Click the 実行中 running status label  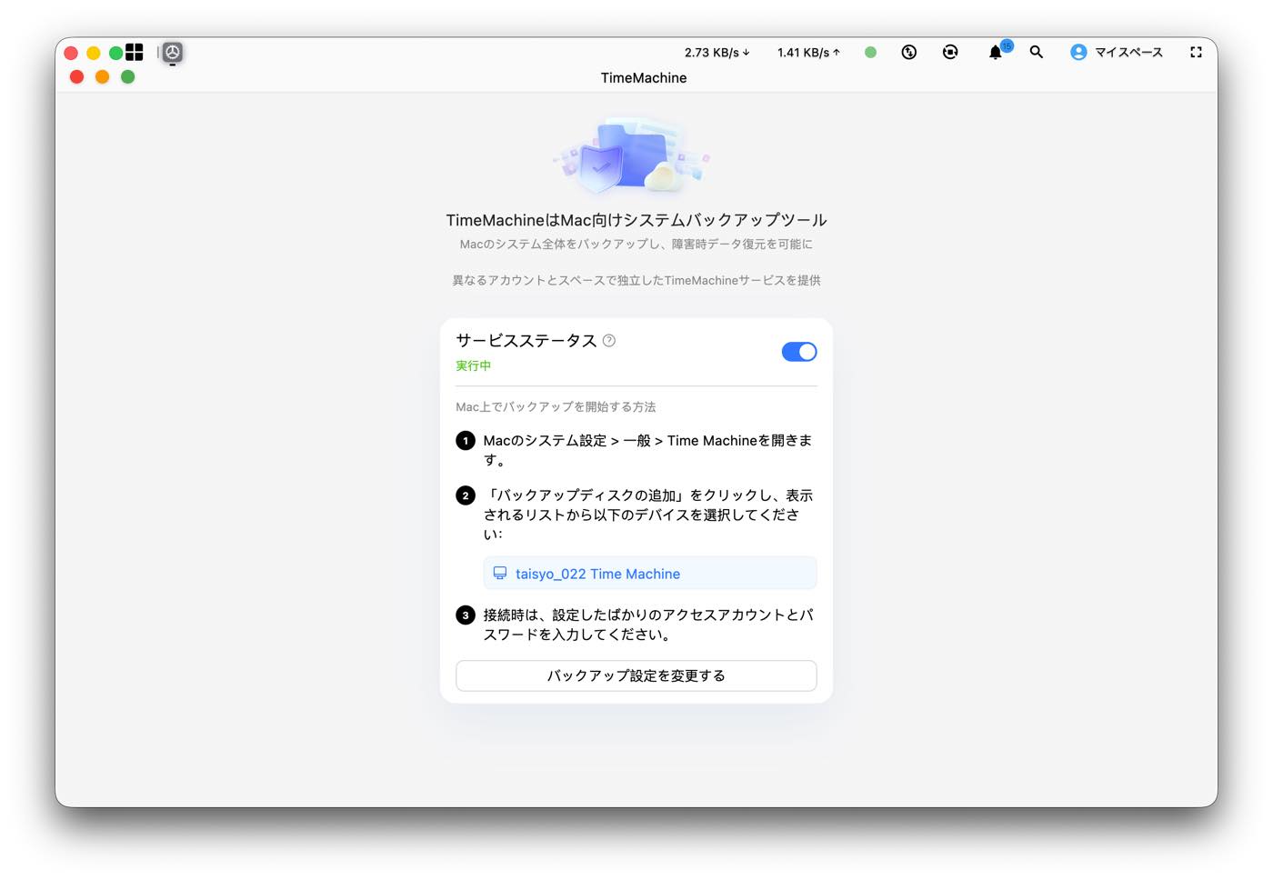pyautogui.click(x=474, y=365)
